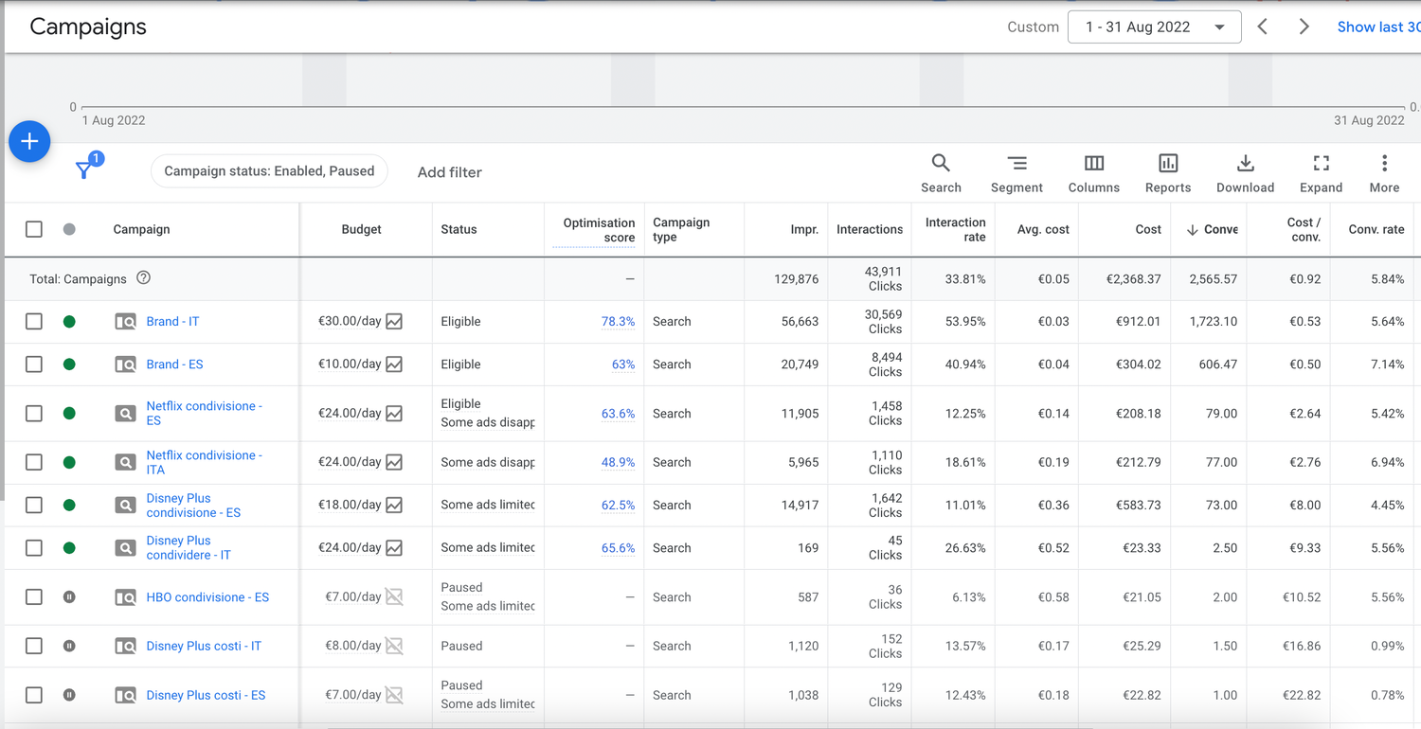Tick Disney Plus condividere - IT checkbox

pyautogui.click(x=34, y=548)
